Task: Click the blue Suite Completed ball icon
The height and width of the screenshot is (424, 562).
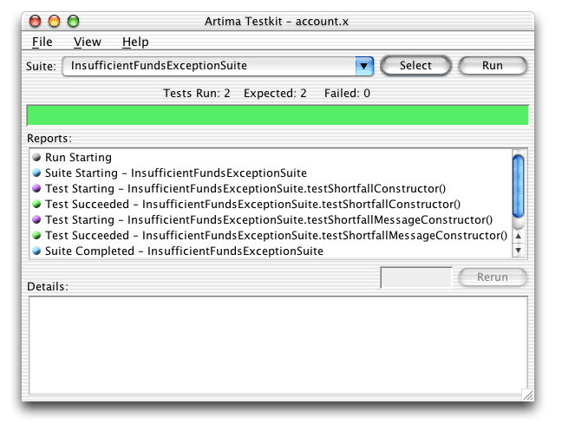Action: (x=36, y=251)
